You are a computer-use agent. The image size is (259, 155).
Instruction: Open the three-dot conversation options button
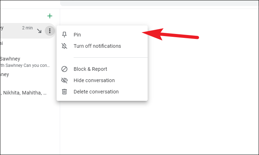(50, 31)
